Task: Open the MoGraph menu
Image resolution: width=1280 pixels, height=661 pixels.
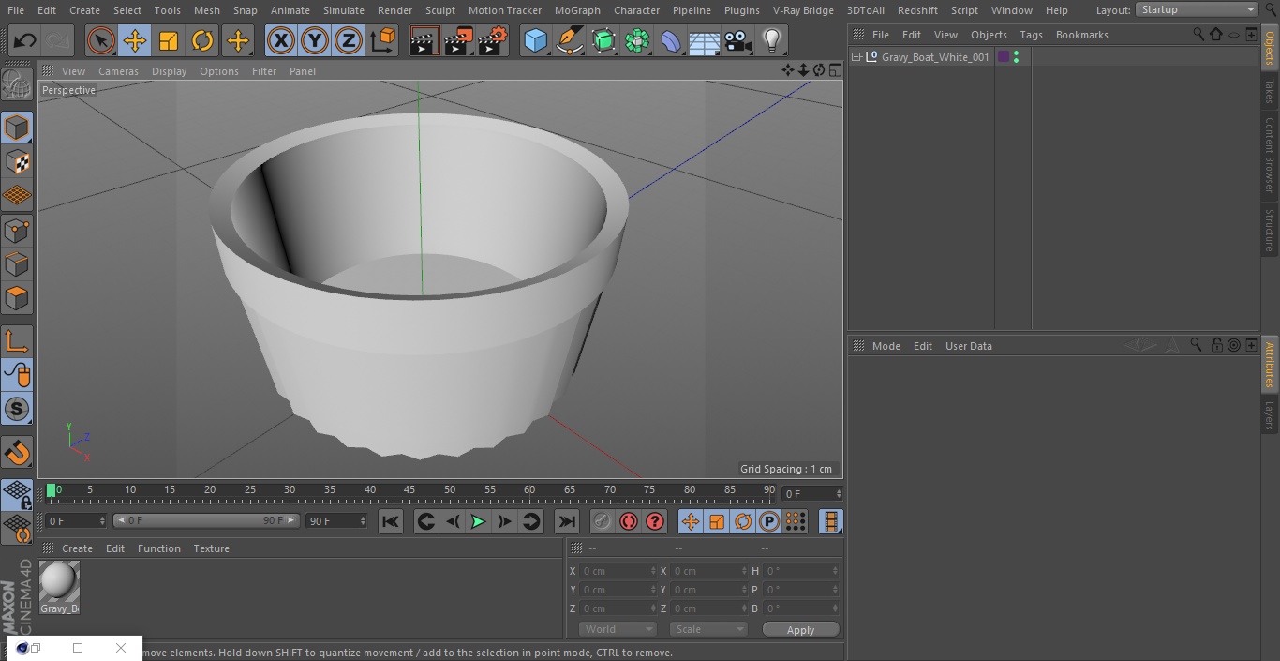Action: pos(577,10)
